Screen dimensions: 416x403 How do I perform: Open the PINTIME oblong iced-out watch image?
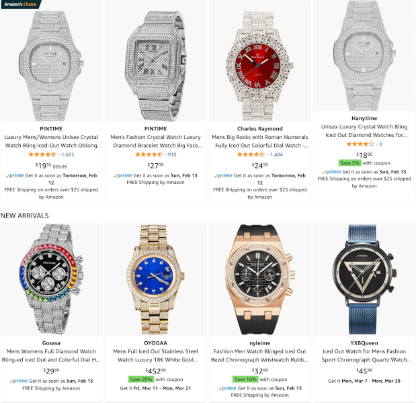[51, 66]
